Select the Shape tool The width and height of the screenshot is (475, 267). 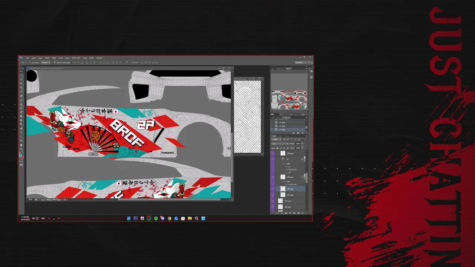tap(21, 141)
